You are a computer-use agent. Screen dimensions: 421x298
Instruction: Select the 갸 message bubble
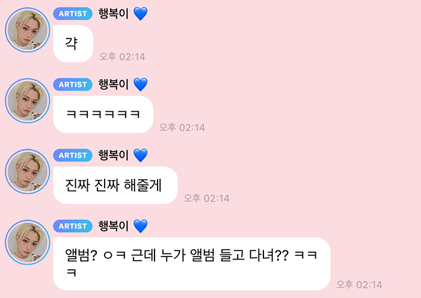pyautogui.click(x=73, y=44)
